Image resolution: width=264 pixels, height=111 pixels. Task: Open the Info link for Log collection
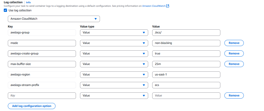pyautogui.click(x=28, y=2)
